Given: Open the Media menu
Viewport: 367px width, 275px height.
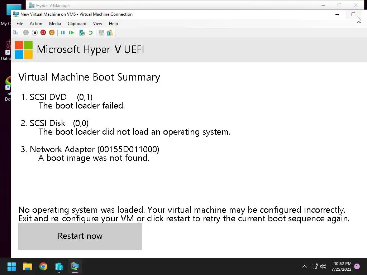Looking at the screenshot, I should 55,23.
